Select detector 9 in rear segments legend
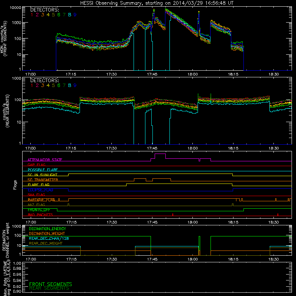 tap(75, 85)
